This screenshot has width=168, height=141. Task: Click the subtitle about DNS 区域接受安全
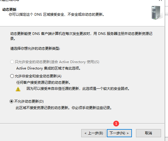coord(56,14)
